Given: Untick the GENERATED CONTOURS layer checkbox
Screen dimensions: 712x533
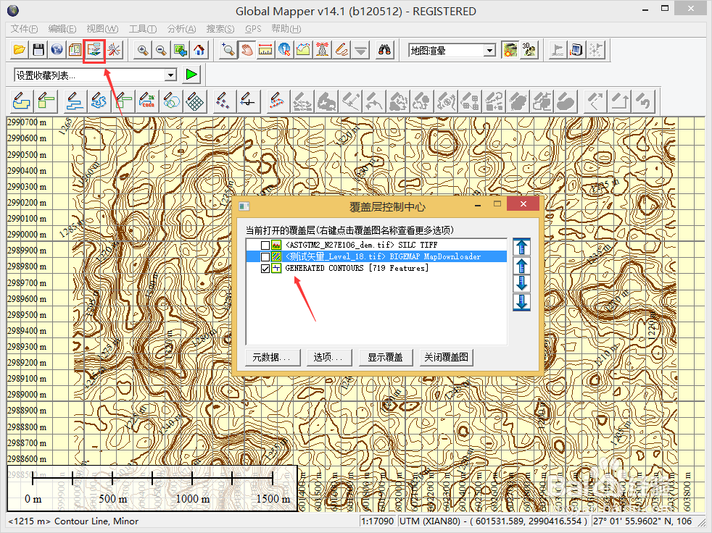Looking at the screenshot, I should (x=265, y=269).
